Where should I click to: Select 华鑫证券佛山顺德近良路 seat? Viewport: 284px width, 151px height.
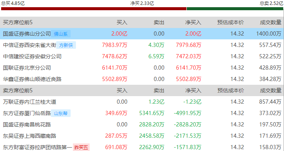(32, 79)
